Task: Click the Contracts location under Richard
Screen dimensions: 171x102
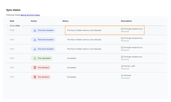Action: click(125, 78)
